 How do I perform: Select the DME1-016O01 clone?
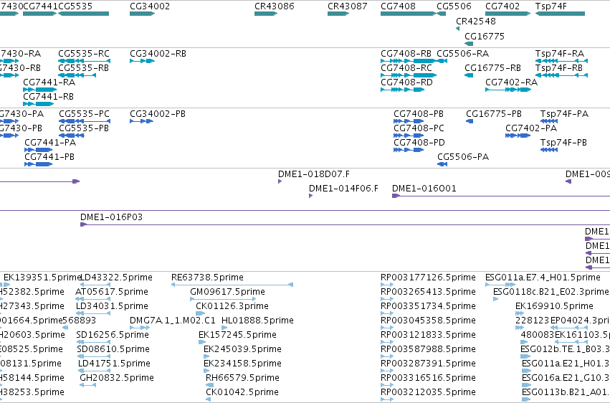(501, 196)
